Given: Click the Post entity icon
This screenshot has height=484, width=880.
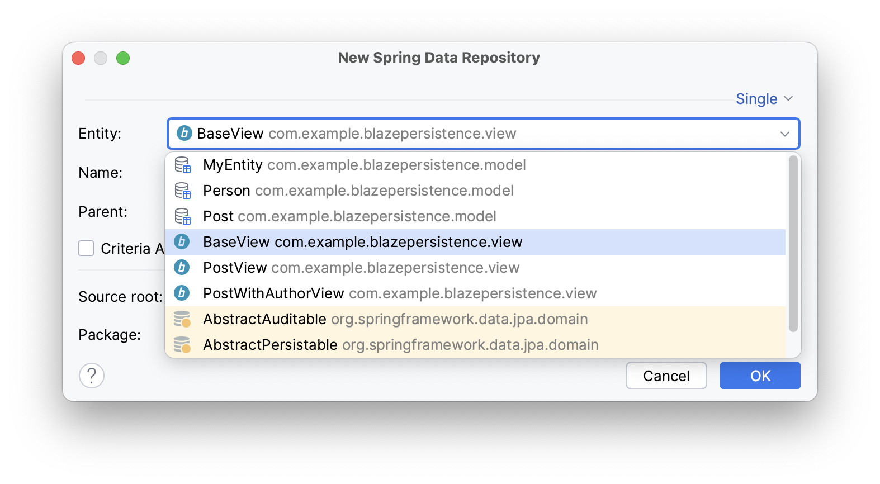Looking at the screenshot, I should [x=182, y=216].
